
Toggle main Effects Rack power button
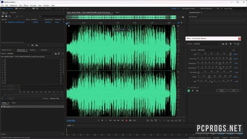(x=2, y=98)
